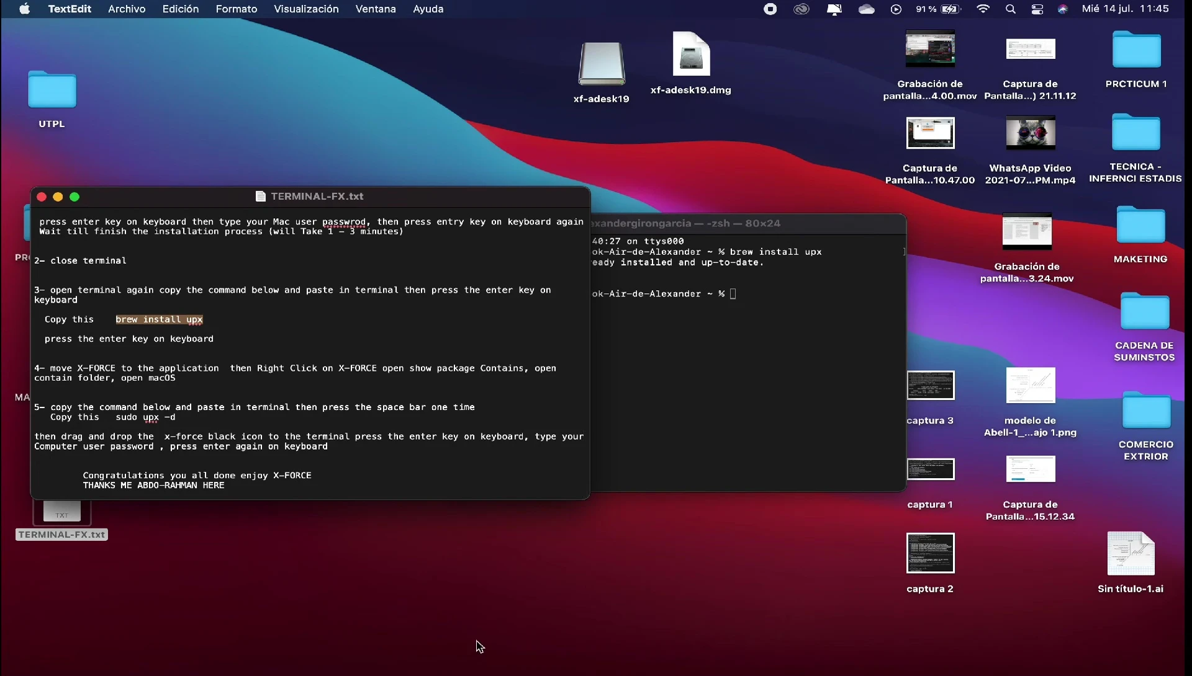The width and height of the screenshot is (1192, 676).
Task: Click the screen mirroring display icon in menu bar
Action: (834, 9)
